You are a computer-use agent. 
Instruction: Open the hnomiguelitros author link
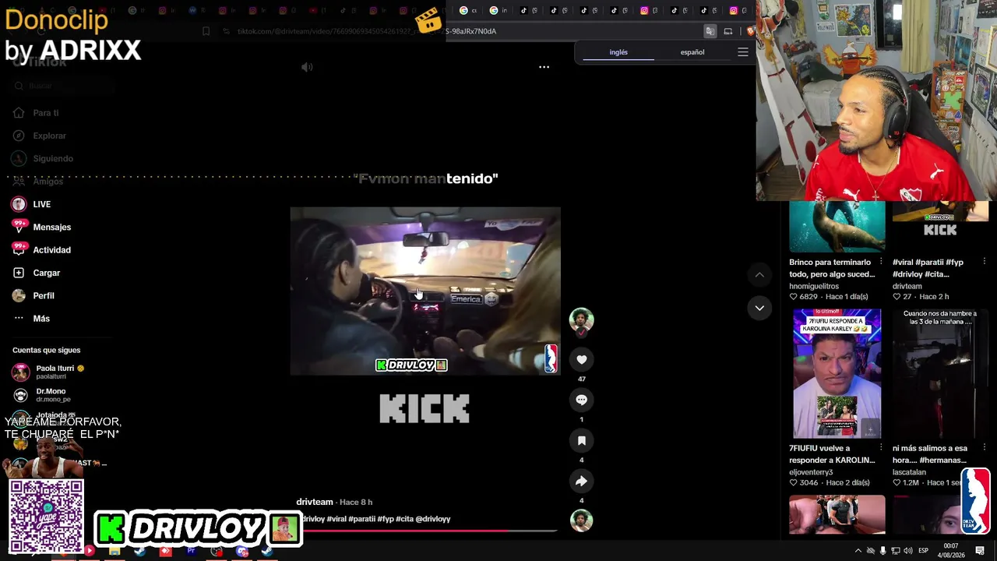[x=814, y=286]
